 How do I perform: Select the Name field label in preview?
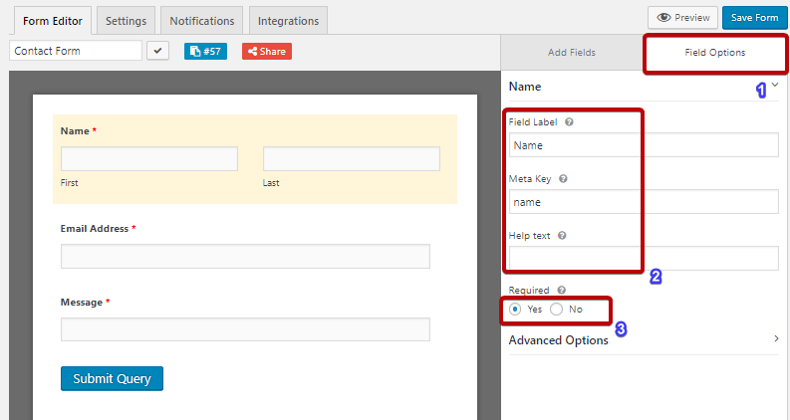(x=75, y=131)
